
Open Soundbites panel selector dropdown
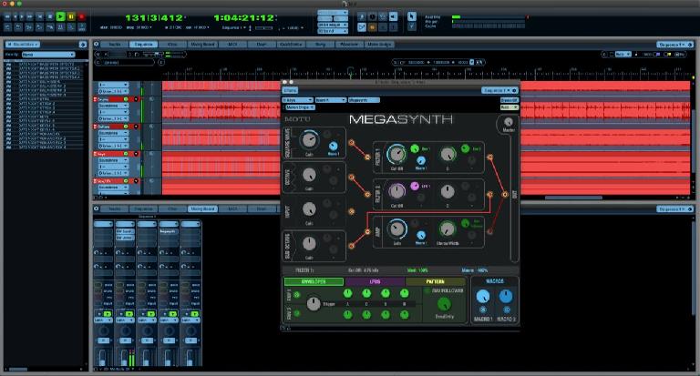[x=22, y=45]
